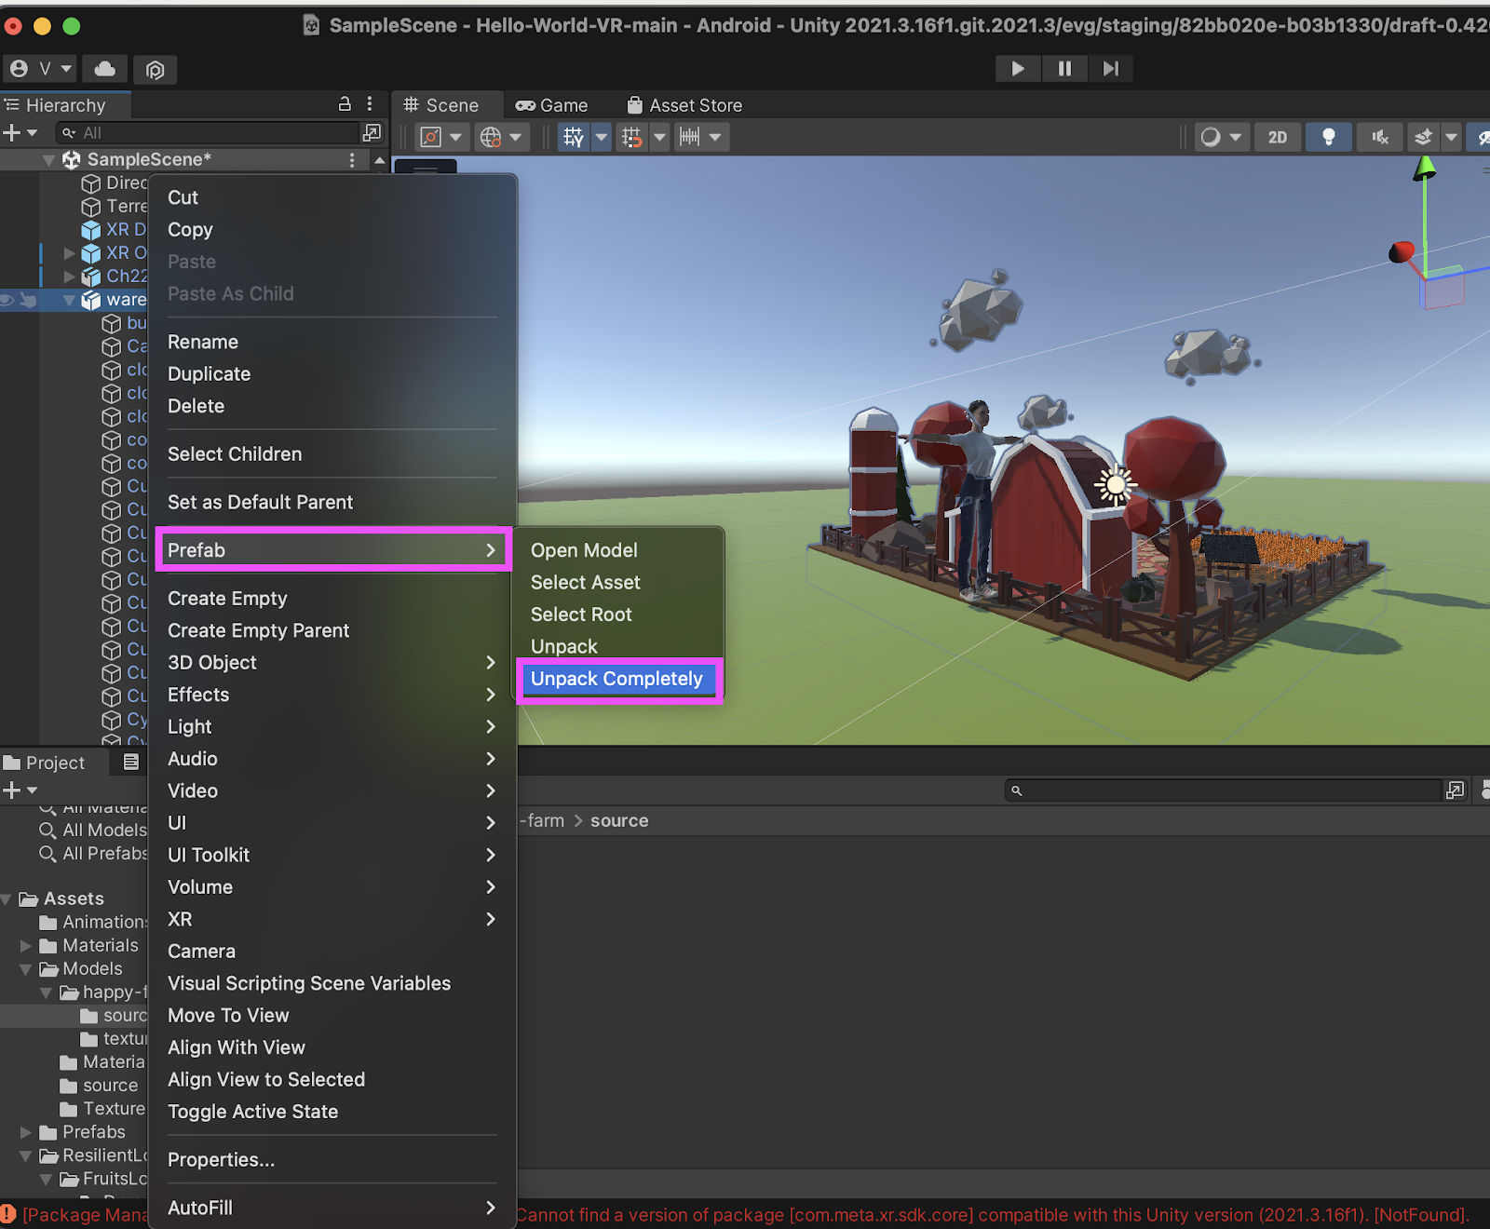The width and height of the screenshot is (1490, 1229).
Task: Switch to the Game tab
Action: pyautogui.click(x=552, y=105)
